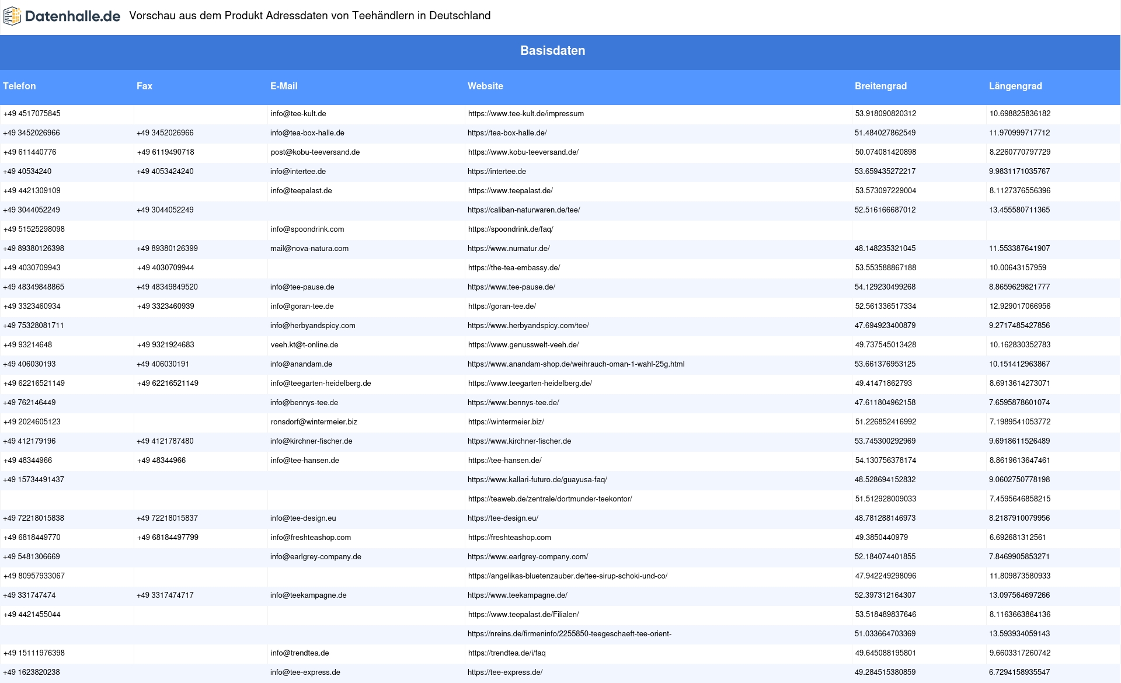This screenshot has height=683, width=1121.
Task: Select email ronsdorf@wintermeier.biz
Action: [x=314, y=422]
